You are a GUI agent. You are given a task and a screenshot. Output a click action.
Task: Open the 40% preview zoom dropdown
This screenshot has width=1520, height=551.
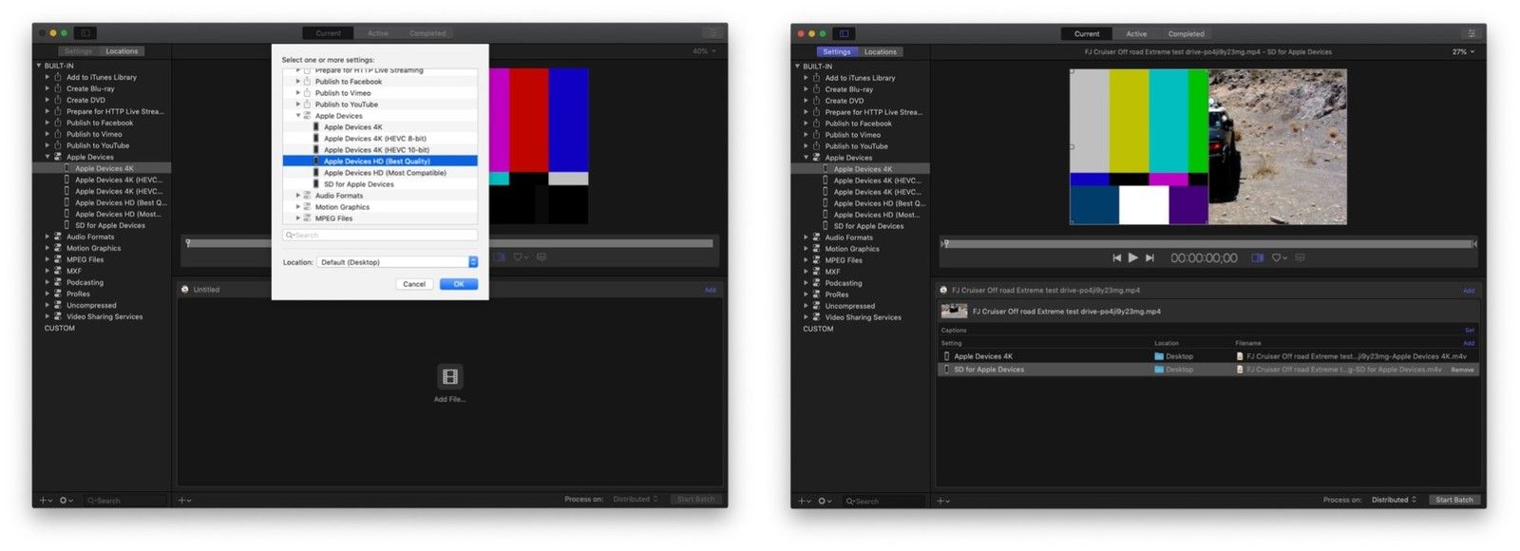(x=704, y=51)
